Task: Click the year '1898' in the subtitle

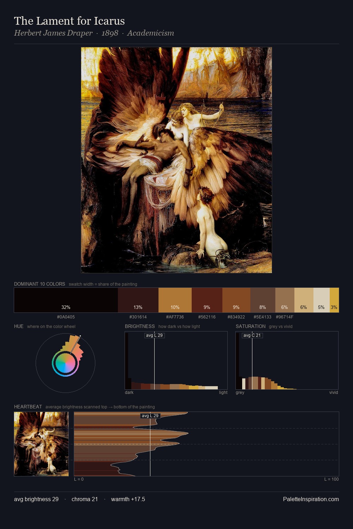Action: click(x=110, y=33)
